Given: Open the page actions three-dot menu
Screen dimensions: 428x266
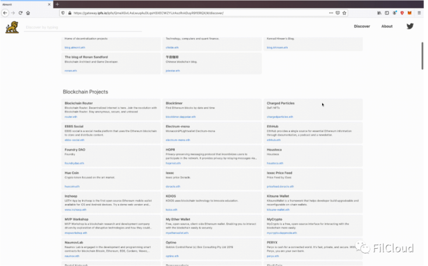Looking at the screenshot, I should (331, 13).
